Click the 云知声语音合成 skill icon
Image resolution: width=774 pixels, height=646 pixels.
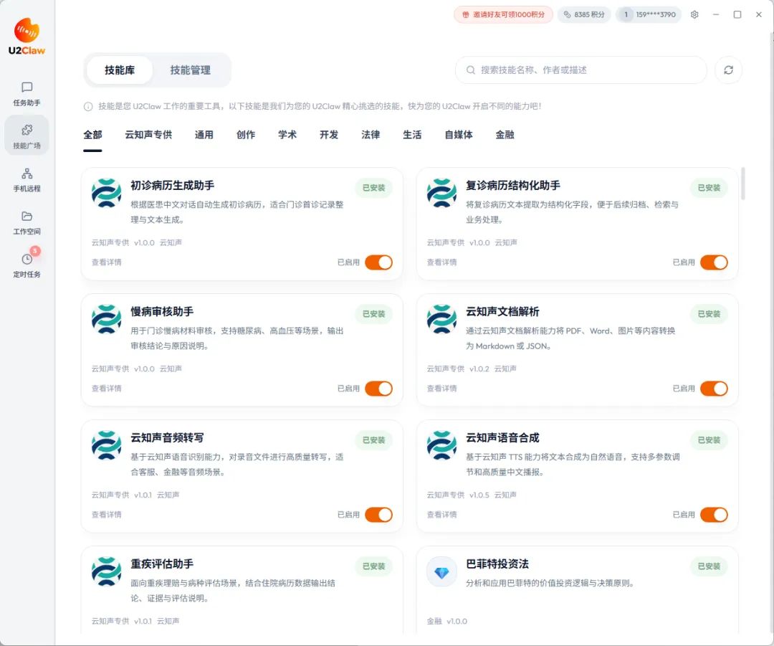point(441,445)
